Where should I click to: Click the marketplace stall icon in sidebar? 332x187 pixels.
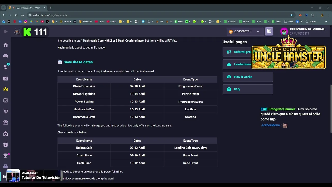tap(5, 122)
